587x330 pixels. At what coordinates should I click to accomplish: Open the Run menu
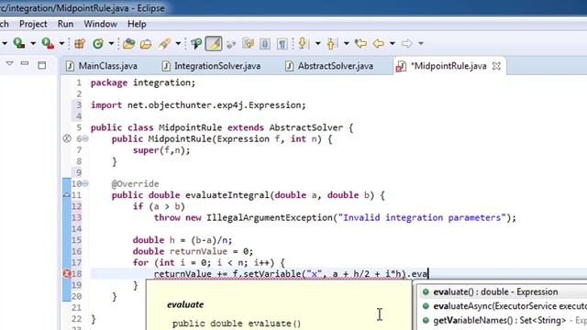[65, 24]
